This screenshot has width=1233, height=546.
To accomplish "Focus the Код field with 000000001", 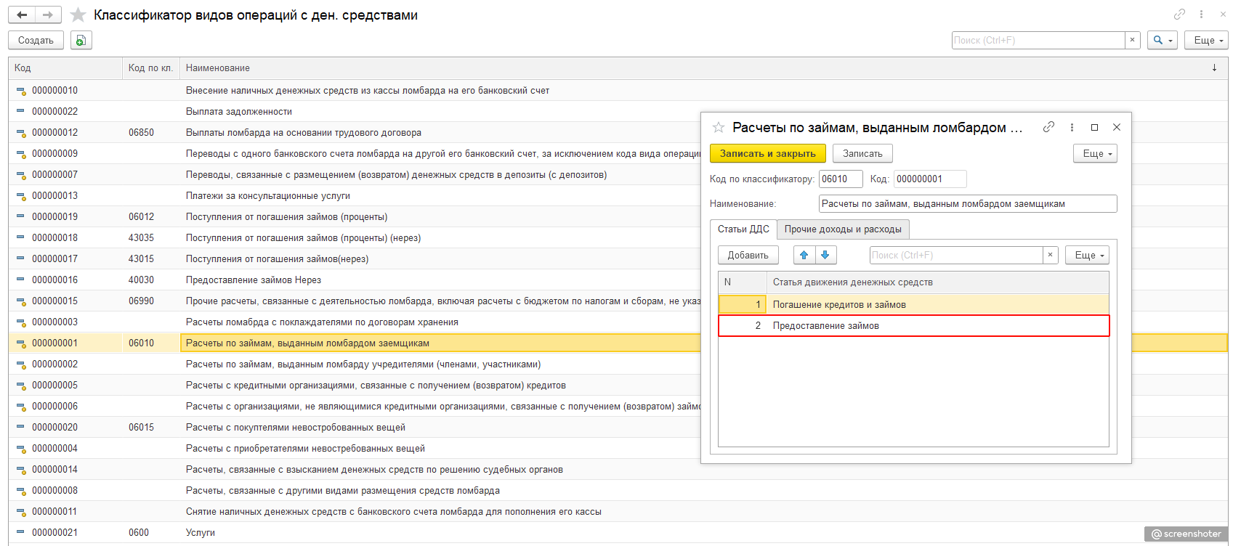I will pyautogui.click(x=930, y=179).
